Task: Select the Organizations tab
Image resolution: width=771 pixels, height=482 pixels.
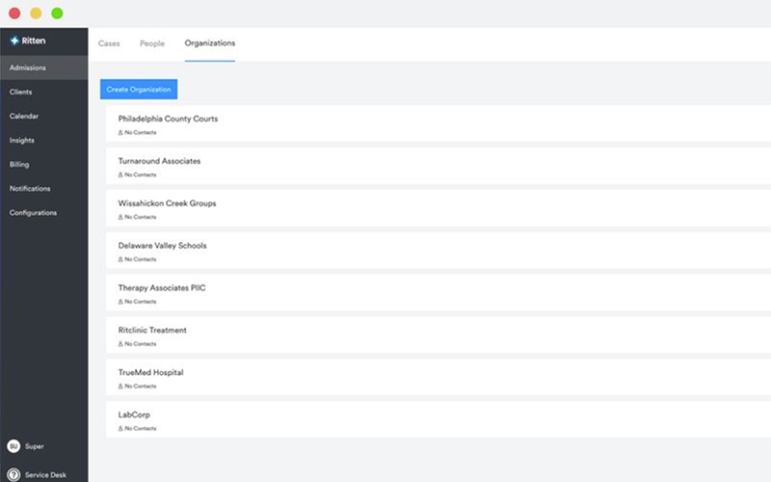Action: (210, 43)
